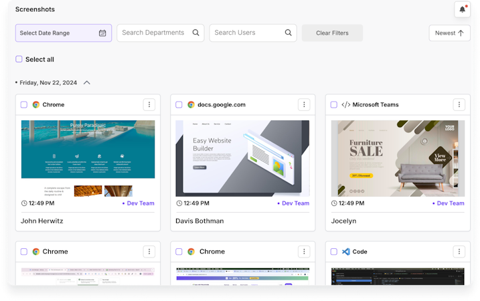Click the code brackets icon beside Microsoft Teams
The height and width of the screenshot is (301, 480).
pos(346,104)
